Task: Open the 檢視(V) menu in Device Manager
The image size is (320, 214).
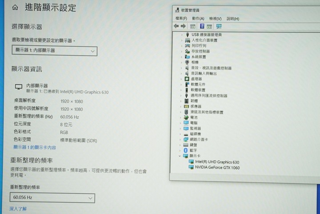Action: click(215, 19)
